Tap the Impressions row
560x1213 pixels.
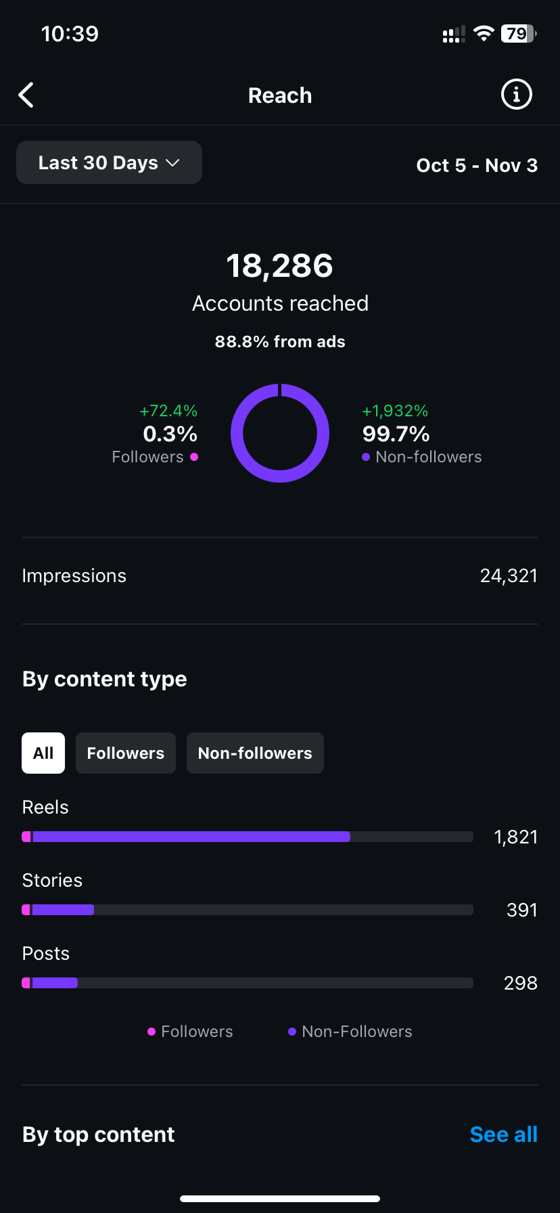click(280, 576)
